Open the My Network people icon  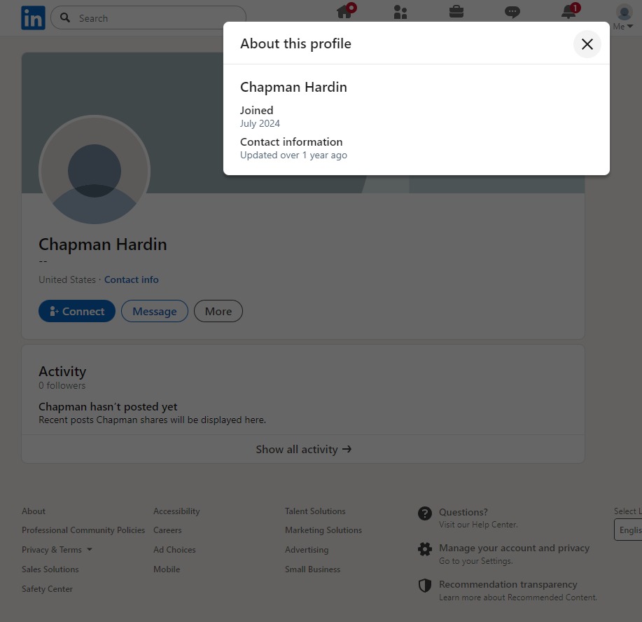[x=400, y=12]
